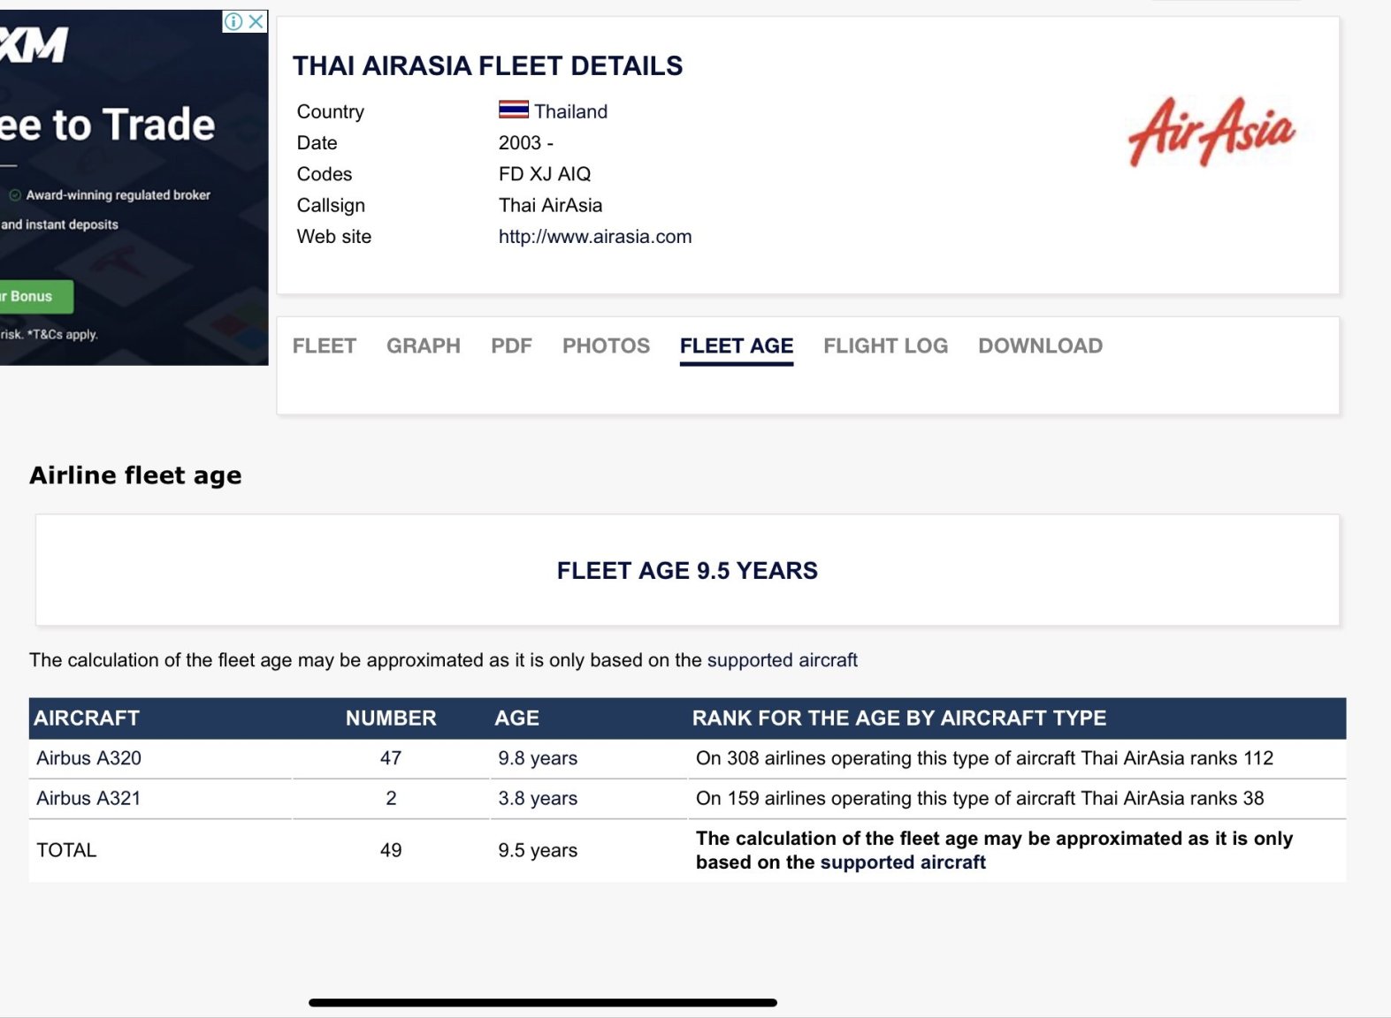View the PHOTOS tab
The height and width of the screenshot is (1018, 1391).
coord(607,346)
